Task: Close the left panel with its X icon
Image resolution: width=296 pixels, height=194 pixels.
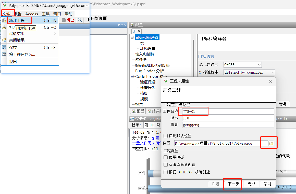Action: [125, 25]
